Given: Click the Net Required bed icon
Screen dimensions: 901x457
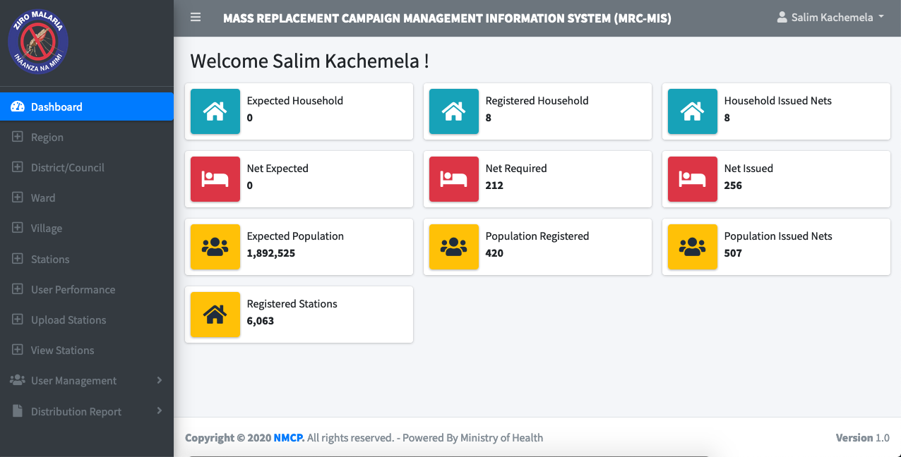Looking at the screenshot, I should (454, 179).
